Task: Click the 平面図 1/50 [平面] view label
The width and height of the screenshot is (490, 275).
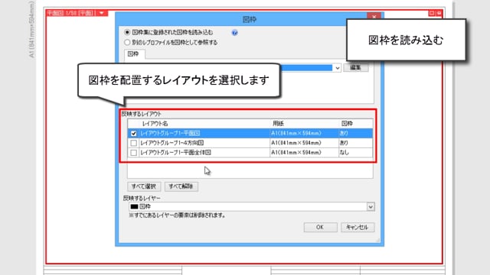Action: point(71,13)
